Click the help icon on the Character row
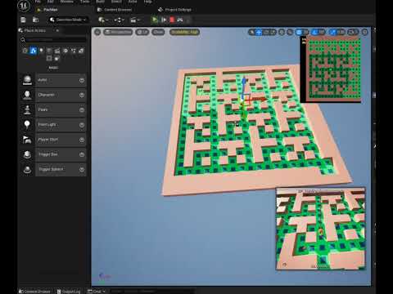The width and height of the screenshot is (393, 294). (82, 95)
